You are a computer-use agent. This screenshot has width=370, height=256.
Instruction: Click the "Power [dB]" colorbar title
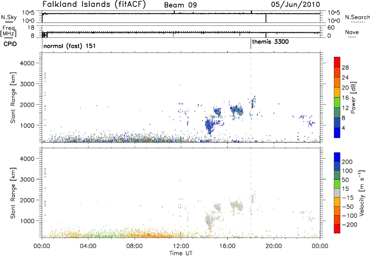(x=353, y=98)
